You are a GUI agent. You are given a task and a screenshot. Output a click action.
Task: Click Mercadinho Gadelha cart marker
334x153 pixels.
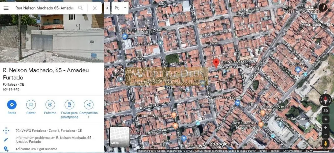pyautogui.click(x=237, y=103)
